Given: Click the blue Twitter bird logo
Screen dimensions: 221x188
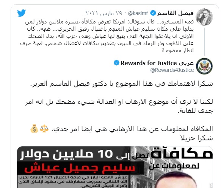Looking at the screenshot, I should (22, 13).
